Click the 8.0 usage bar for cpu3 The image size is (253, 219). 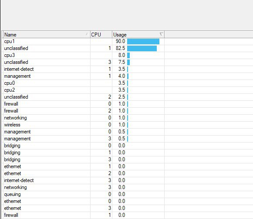pos(128,55)
